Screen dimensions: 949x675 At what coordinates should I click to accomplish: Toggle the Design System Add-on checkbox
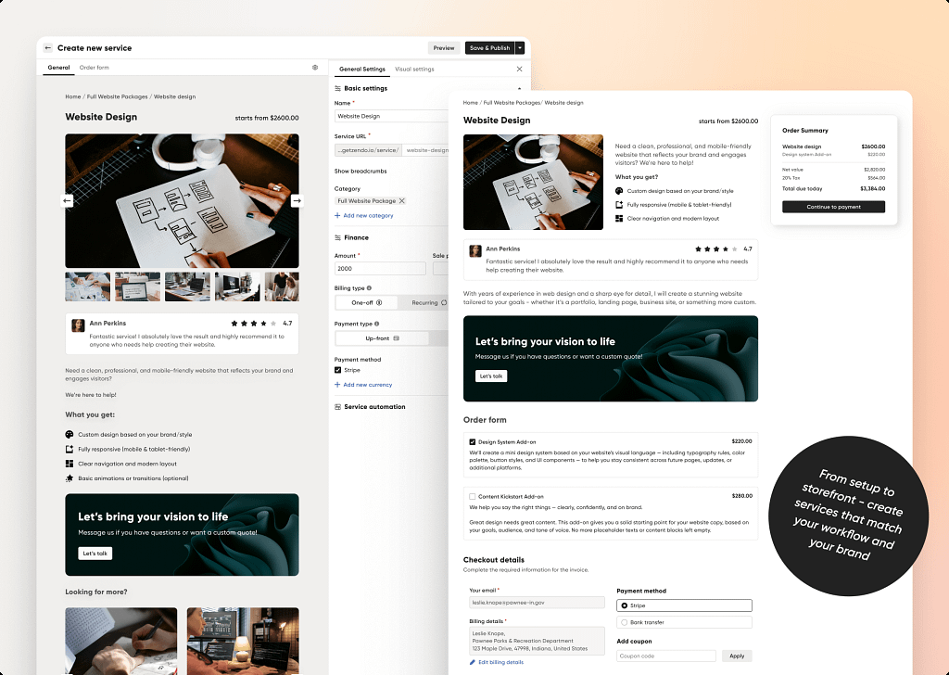point(472,442)
